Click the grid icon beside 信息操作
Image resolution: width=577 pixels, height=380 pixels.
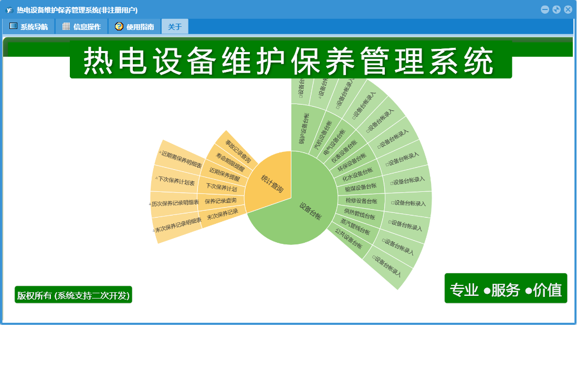click(x=66, y=26)
